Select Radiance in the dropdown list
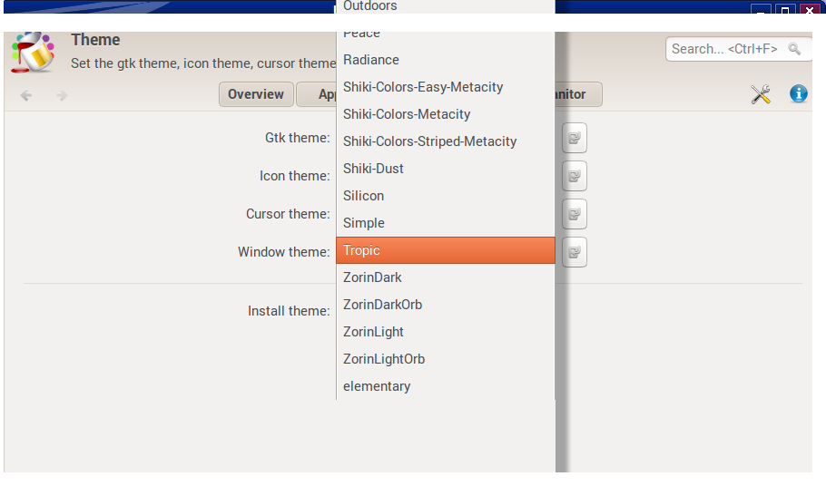Viewport: 826px width, 486px height. point(445,60)
